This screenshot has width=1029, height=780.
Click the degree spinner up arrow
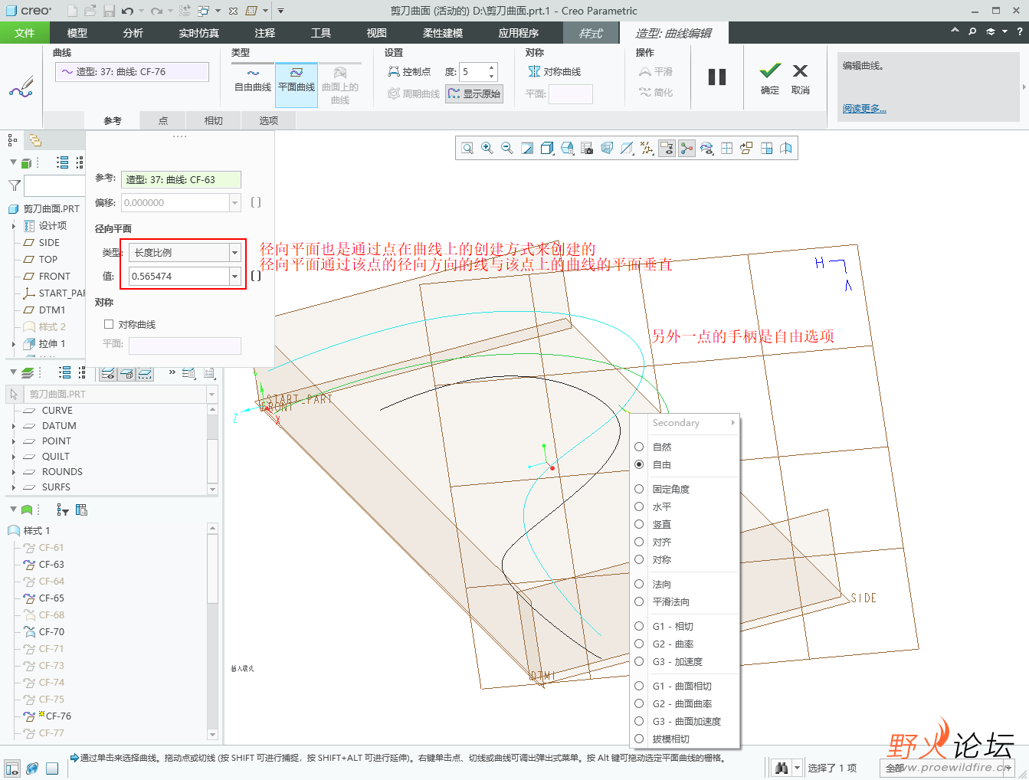[x=492, y=67]
